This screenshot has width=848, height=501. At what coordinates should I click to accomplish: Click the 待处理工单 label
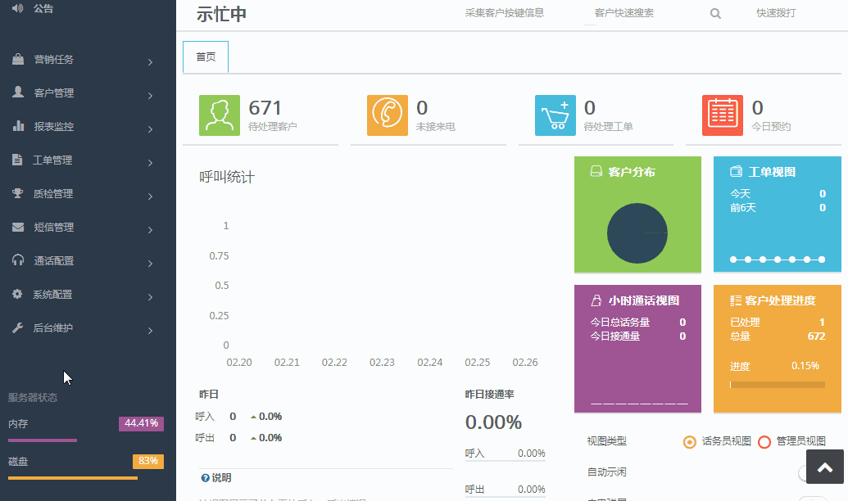tap(609, 126)
